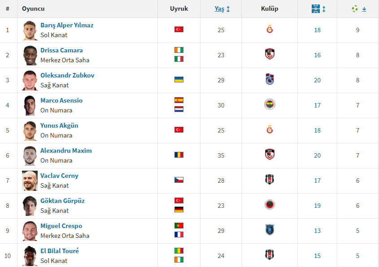Click Galatasaray club crest in Barış Alper Yılmaz row

270,30
